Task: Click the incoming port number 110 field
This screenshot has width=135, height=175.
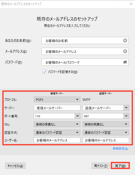Action: tap(54, 116)
